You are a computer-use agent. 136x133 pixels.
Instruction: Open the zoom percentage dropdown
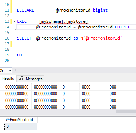point(10,70)
